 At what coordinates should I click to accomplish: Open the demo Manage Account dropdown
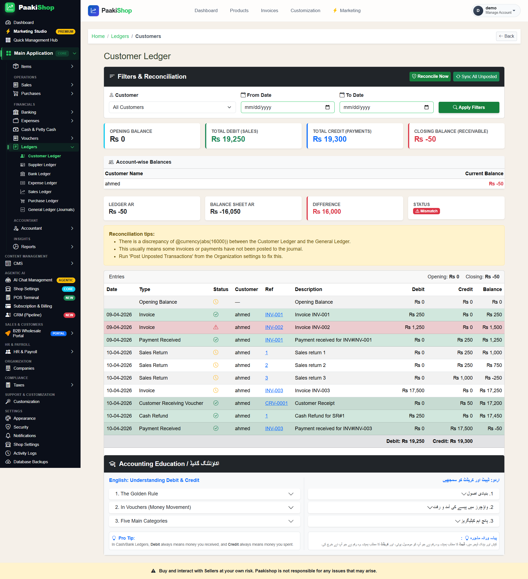tap(496, 11)
